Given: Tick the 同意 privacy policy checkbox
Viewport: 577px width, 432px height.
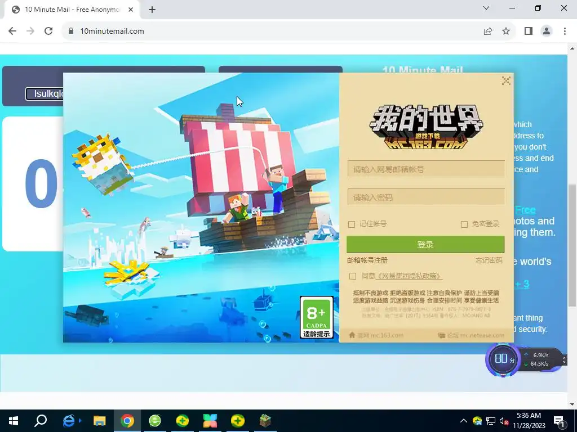Looking at the screenshot, I should click(353, 276).
